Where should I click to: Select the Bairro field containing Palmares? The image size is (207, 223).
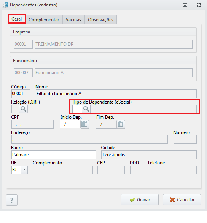53,155
